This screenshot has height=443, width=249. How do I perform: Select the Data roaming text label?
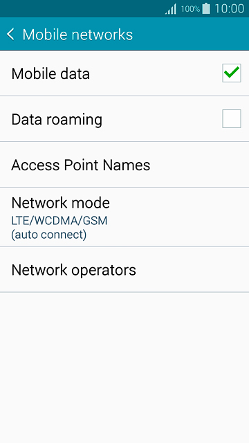pos(57,120)
